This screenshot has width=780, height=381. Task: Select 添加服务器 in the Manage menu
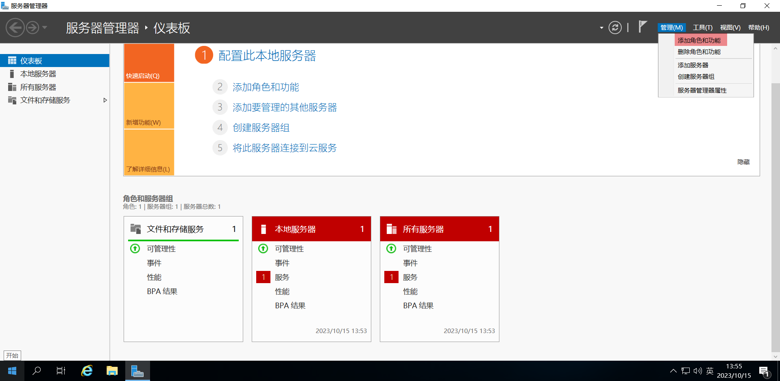693,65
